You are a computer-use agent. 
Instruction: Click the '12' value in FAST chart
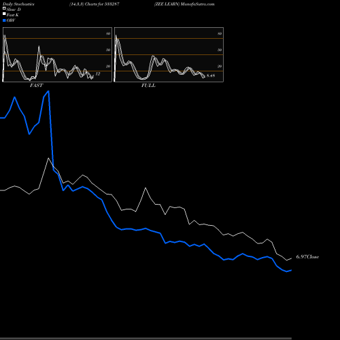(x=98, y=74)
